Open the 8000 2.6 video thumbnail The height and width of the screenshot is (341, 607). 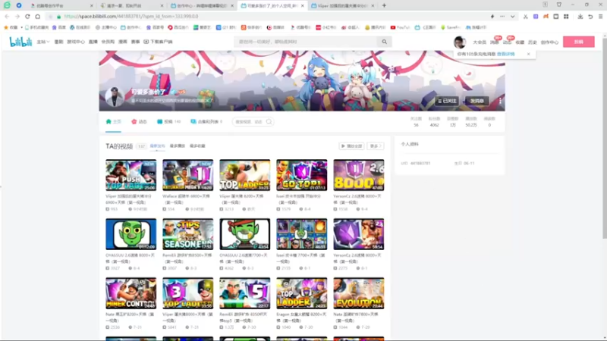coord(358,175)
